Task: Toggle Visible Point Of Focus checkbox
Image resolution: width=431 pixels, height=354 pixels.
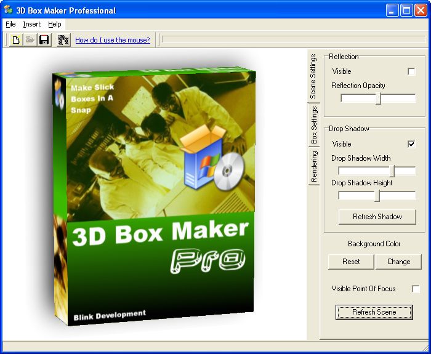Action: pos(416,289)
